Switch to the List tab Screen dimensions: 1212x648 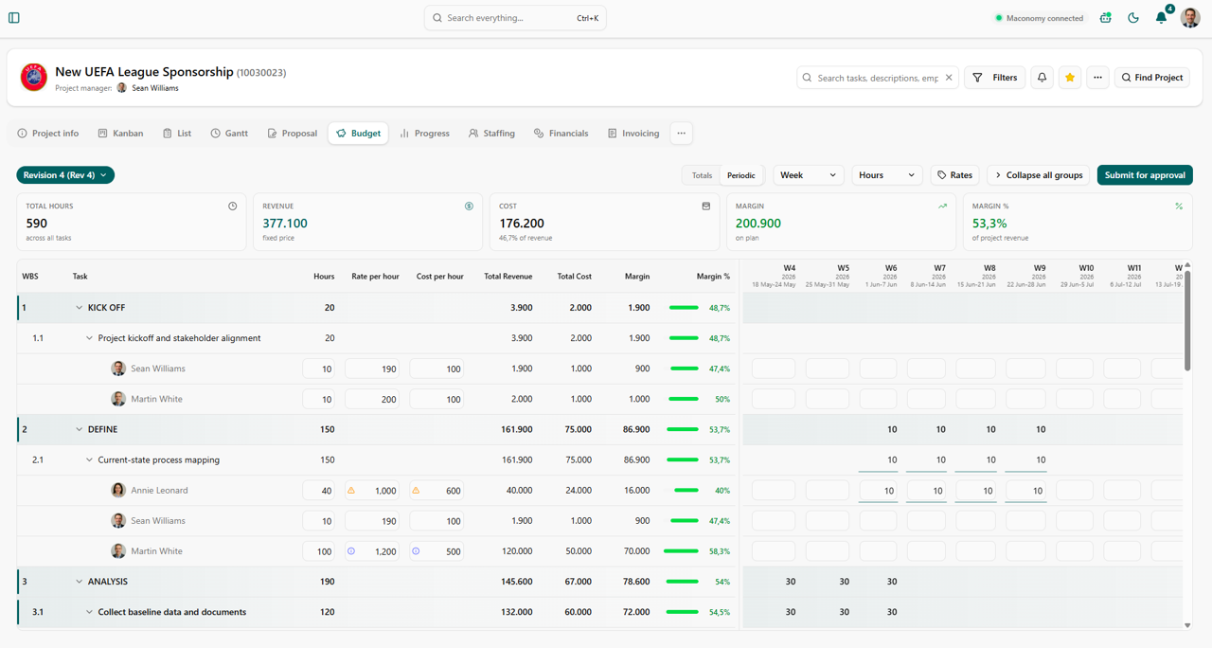click(x=177, y=134)
